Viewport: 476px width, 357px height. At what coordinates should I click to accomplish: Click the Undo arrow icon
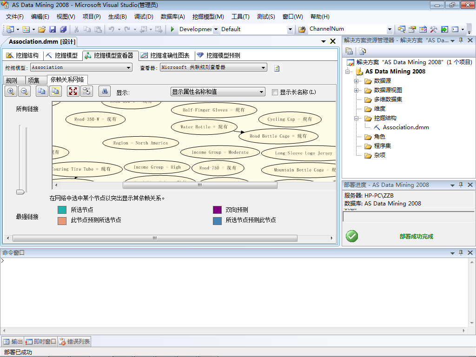[112, 29]
